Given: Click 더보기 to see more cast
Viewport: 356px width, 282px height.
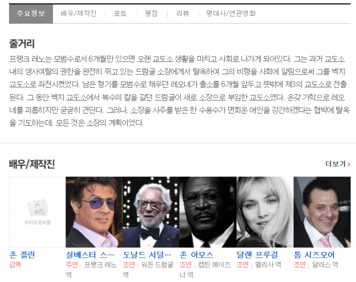Looking at the screenshot, I should 338,164.
